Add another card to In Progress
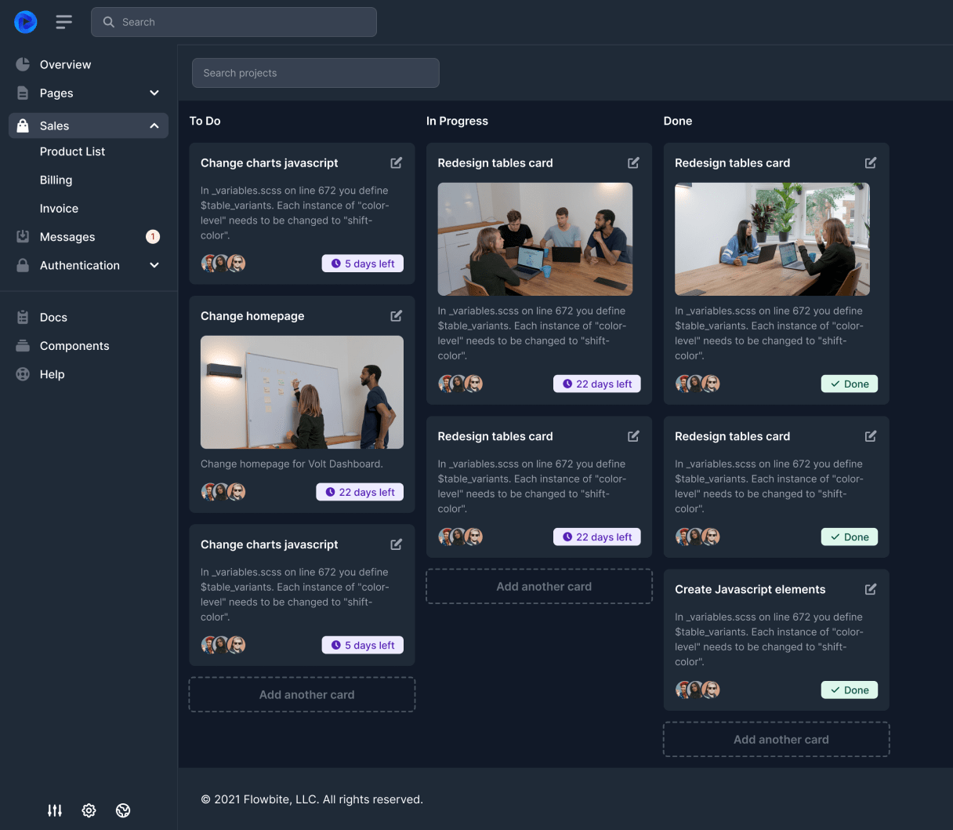The width and height of the screenshot is (953, 830). (539, 586)
